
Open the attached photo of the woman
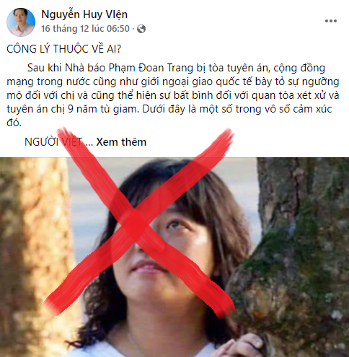click(174, 257)
